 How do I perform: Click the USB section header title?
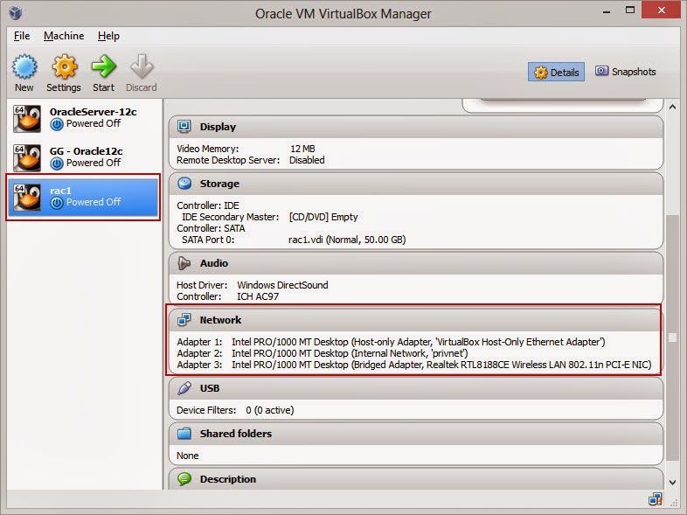tap(210, 388)
